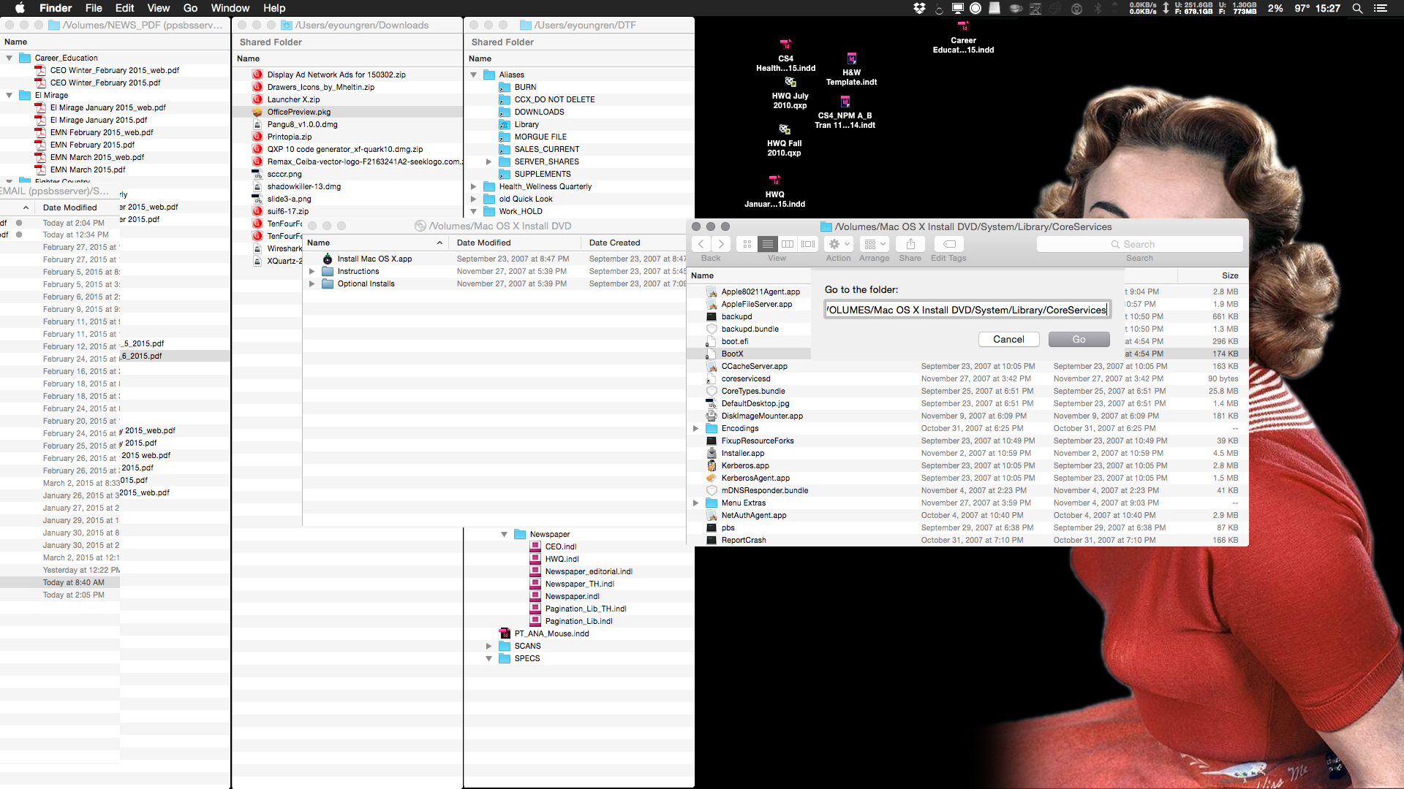Open Spotlight search from the menu bar
The height and width of the screenshot is (789, 1404).
point(1357,9)
